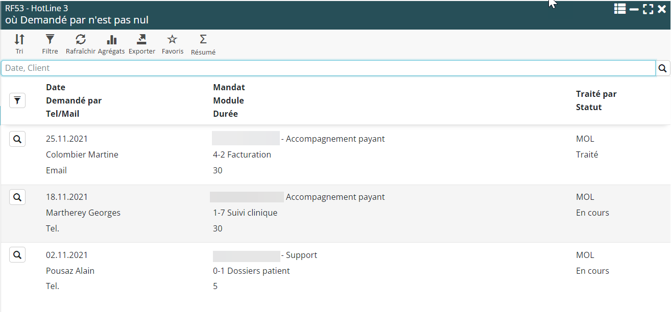Click the Exporter icon

[142, 40]
